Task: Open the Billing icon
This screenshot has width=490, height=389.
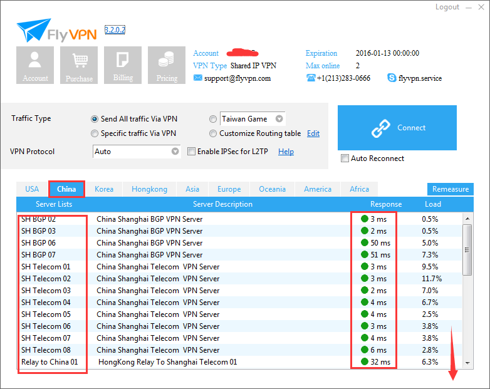Action: click(123, 65)
